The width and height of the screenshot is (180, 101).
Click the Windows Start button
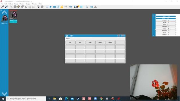[3, 98]
